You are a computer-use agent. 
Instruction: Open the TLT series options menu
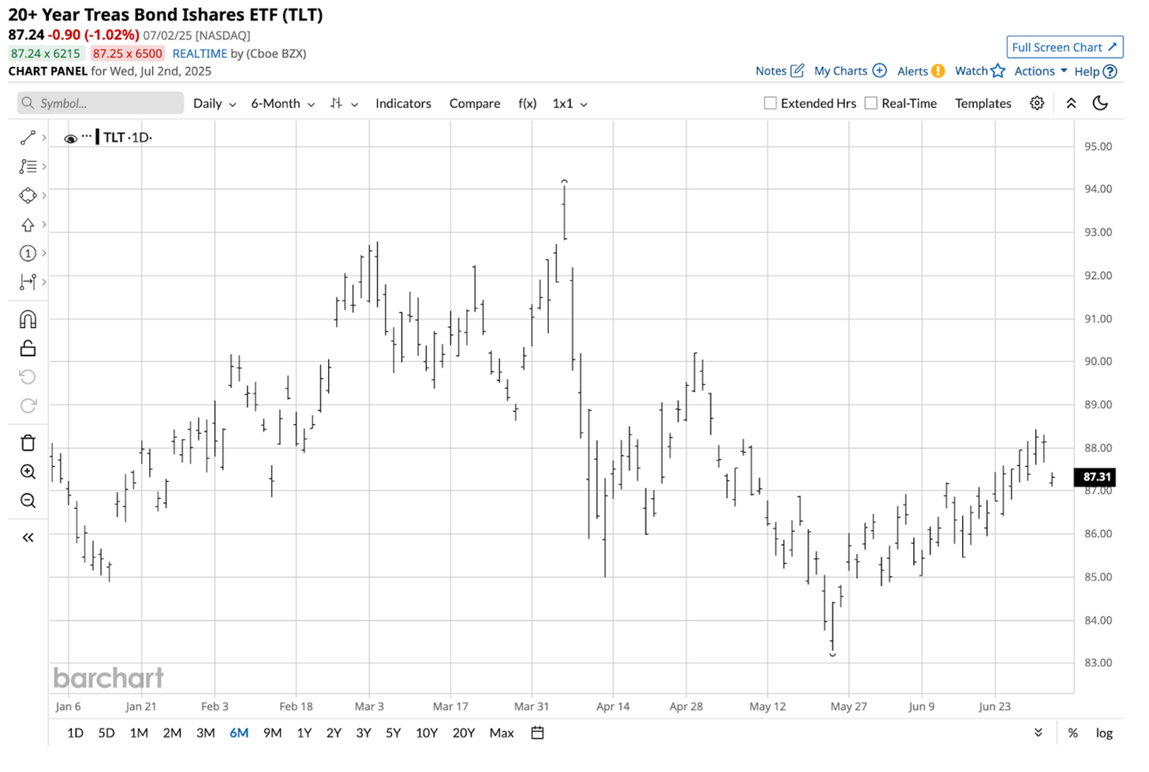point(86,137)
